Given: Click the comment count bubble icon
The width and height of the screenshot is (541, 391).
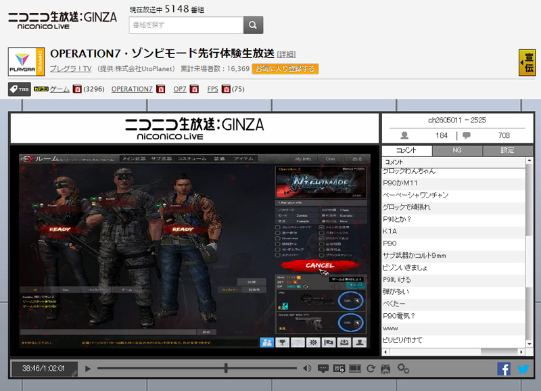Looking at the screenshot, I should tap(467, 135).
